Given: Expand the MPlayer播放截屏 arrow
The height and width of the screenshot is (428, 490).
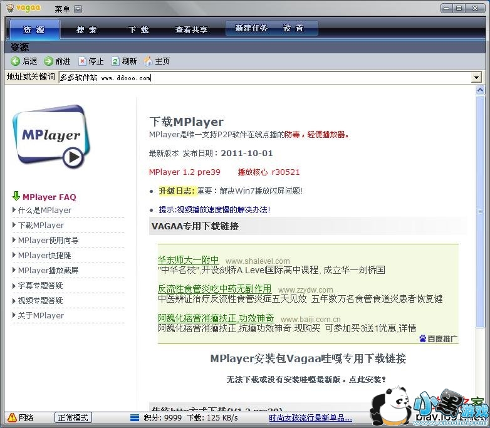Looking at the screenshot, I should 14,270.
